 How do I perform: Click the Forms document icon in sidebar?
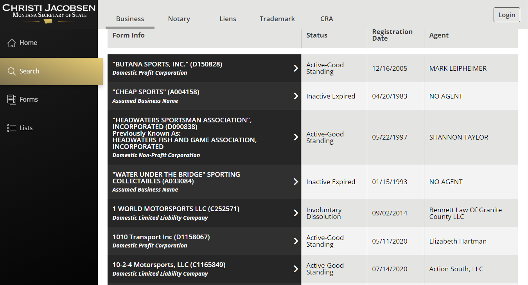tap(12, 99)
